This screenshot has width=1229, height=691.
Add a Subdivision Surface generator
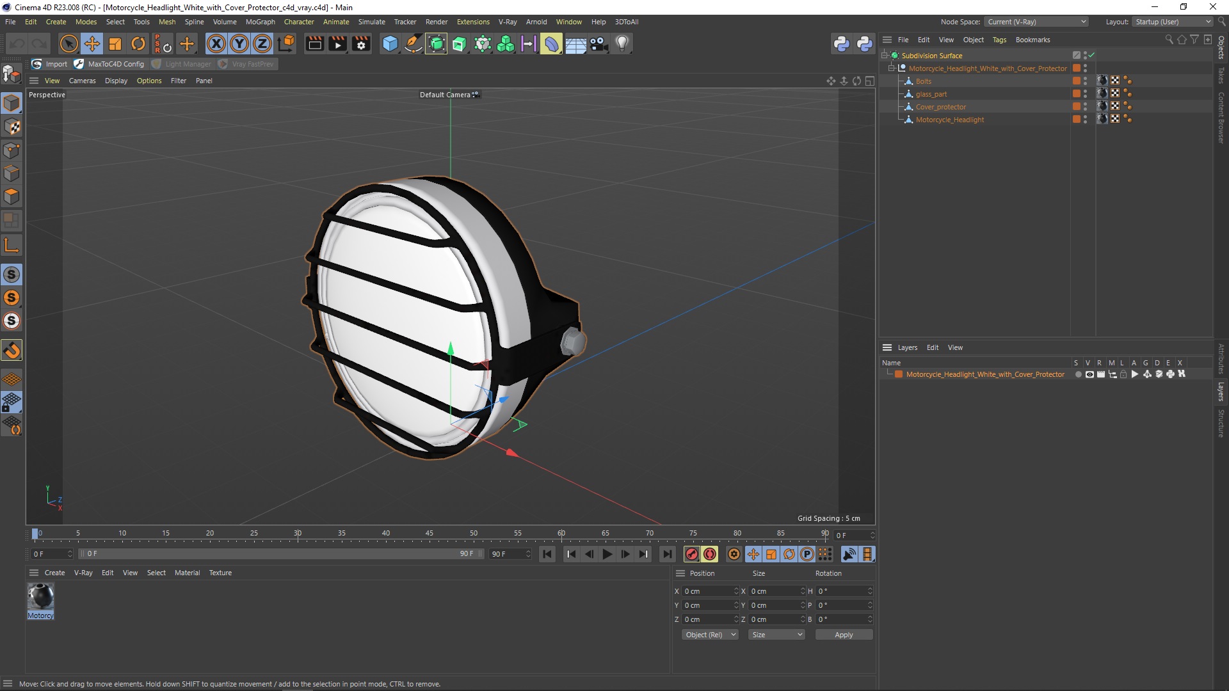pyautogui.click(x=437, y=44)
